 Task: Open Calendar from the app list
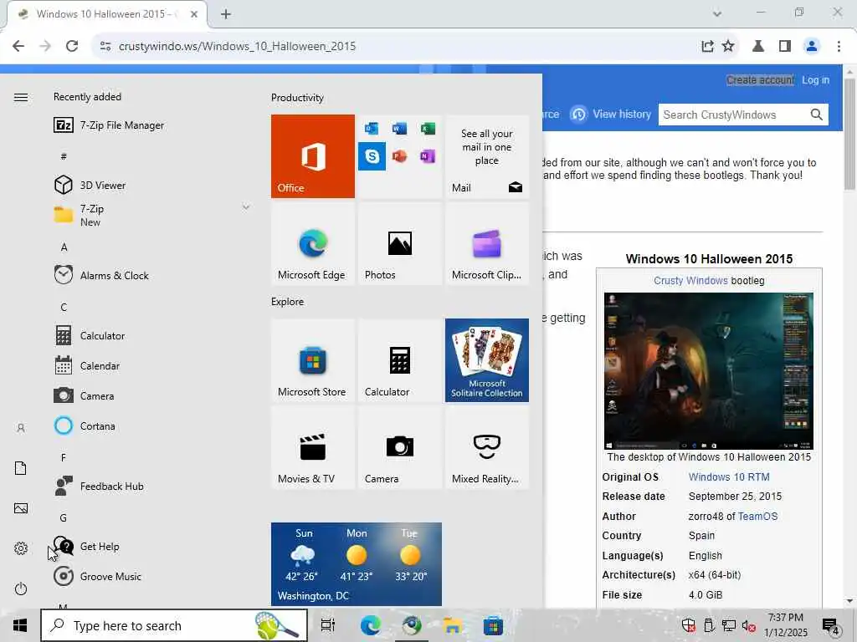(151, 365)
